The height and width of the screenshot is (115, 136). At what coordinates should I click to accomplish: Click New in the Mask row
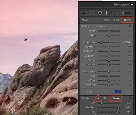pyautogui.click(x=106, y=20)
